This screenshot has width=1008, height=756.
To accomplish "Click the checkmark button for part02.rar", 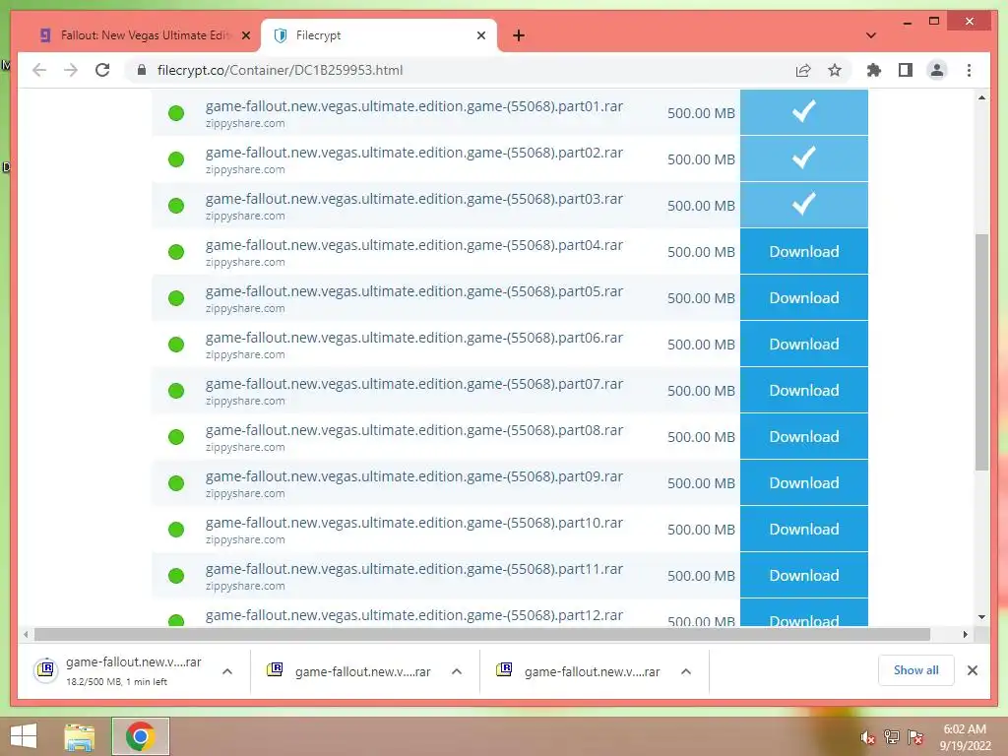I will (x=803, y=158).
